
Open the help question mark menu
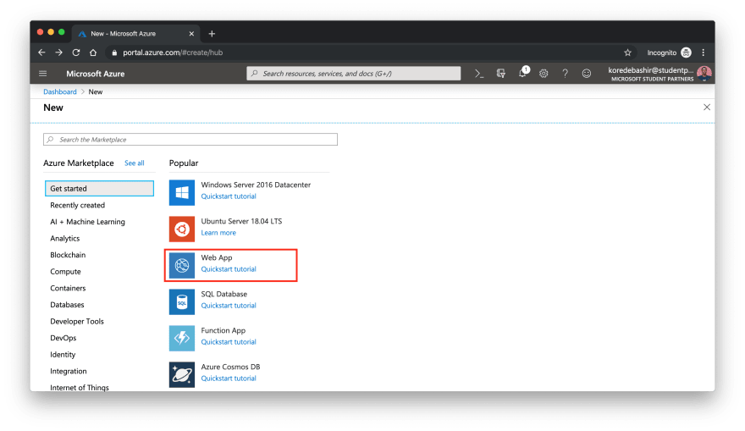565,74
